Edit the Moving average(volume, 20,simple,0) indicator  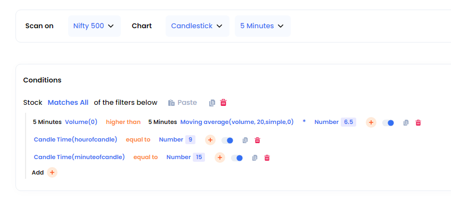point(237,122)
